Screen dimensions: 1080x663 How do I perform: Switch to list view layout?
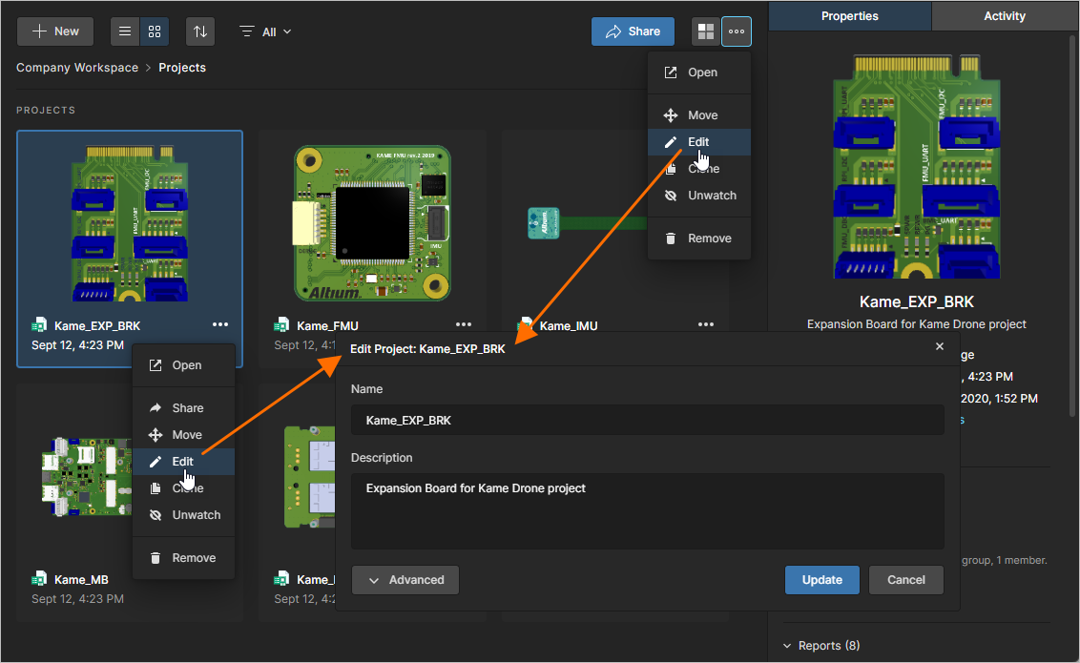(124, 31)
